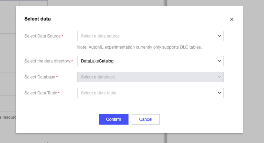Screen dimensions: 264x143
Task: Click the data directory field's chevron arrow
Action: [219, 61]
